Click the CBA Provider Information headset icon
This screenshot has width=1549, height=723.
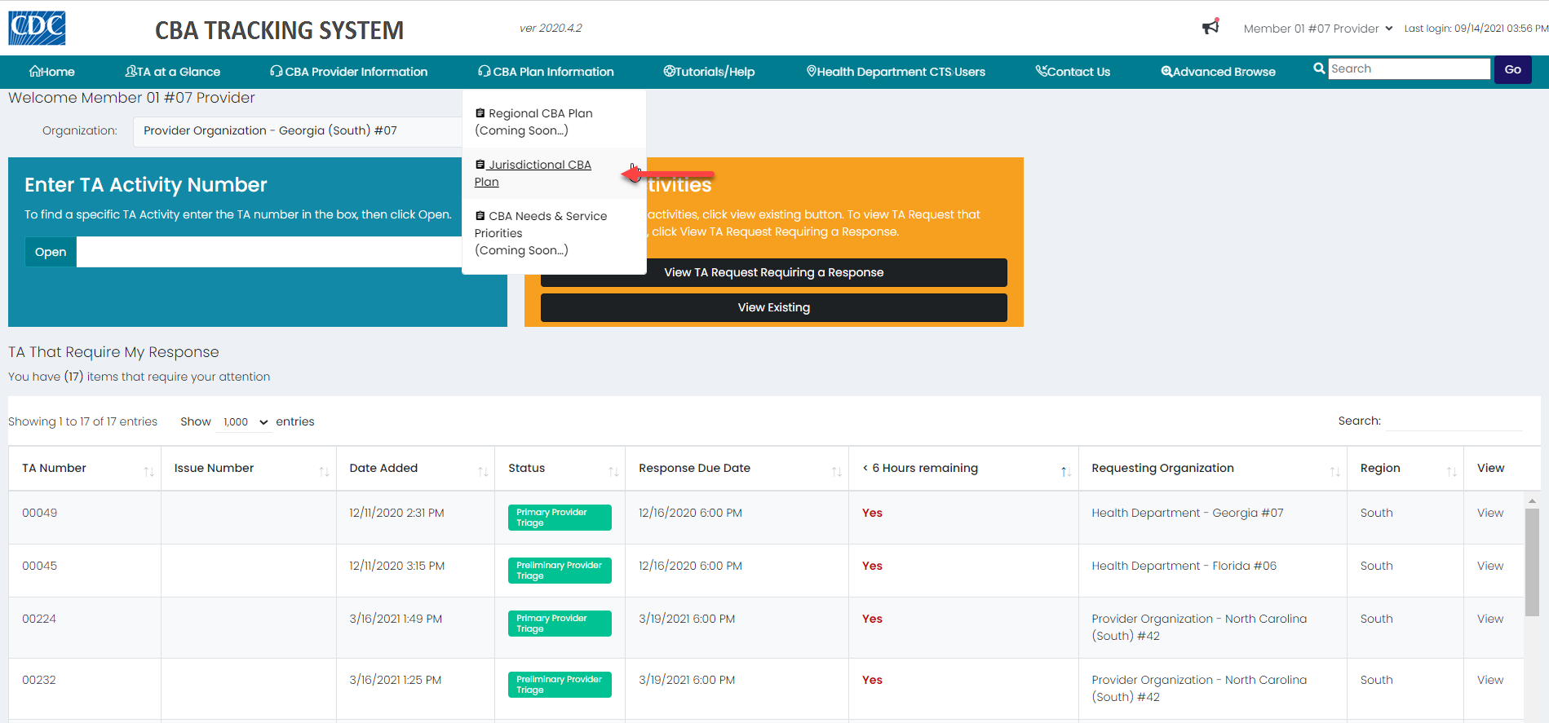tap(277, 72)
